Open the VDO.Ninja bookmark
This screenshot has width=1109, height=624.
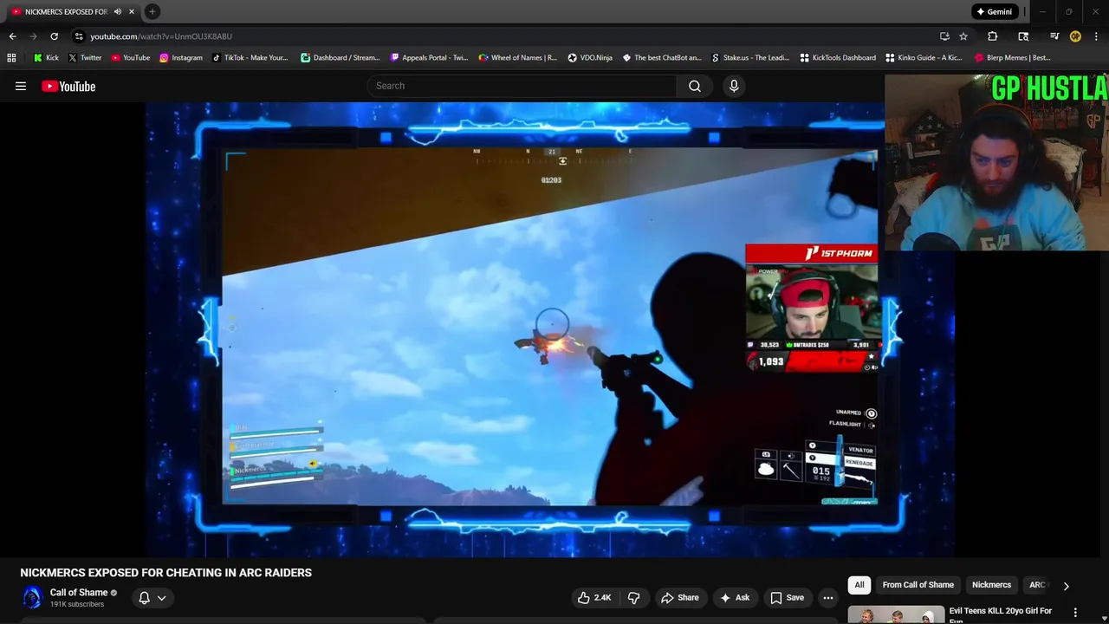[x=590, y=58]
